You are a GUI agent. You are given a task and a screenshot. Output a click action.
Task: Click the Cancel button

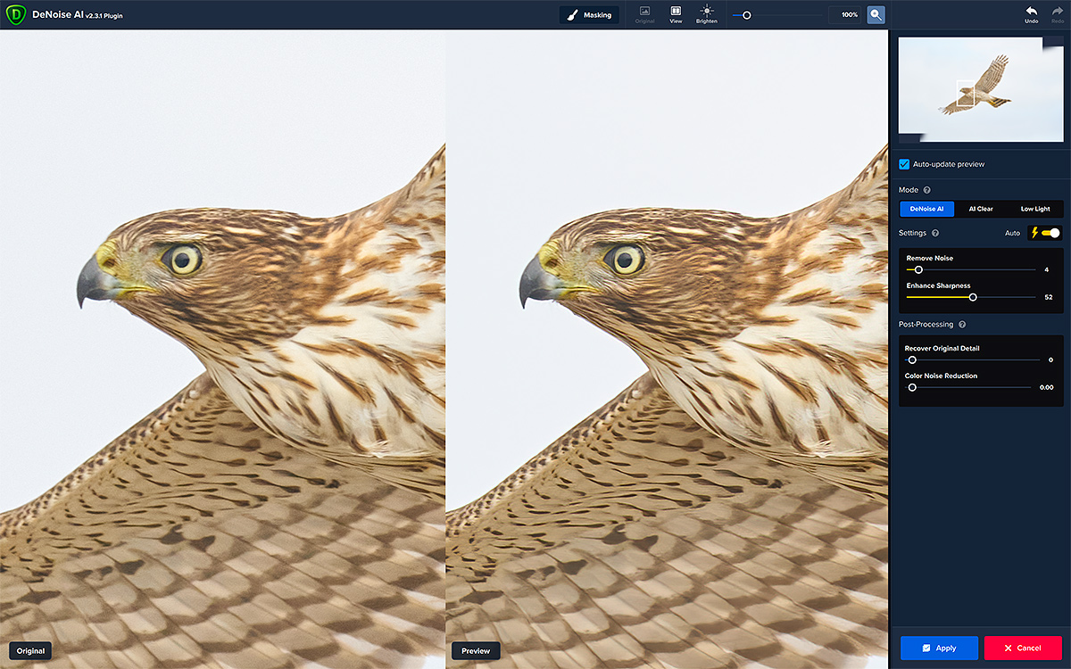click(x=1023, y=648)
